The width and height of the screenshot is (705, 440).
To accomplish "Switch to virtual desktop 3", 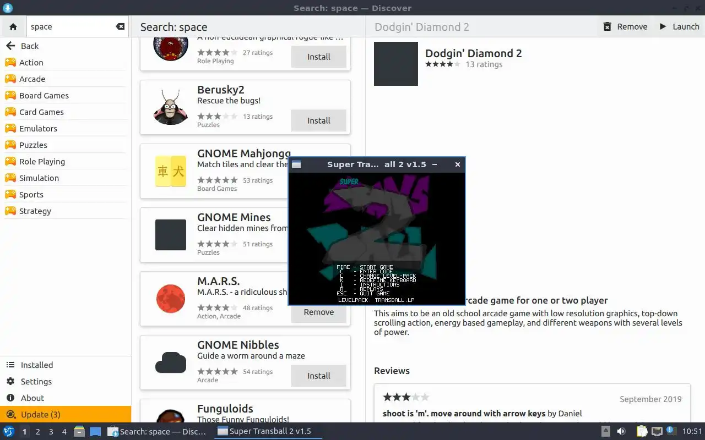I will (51, 432).
